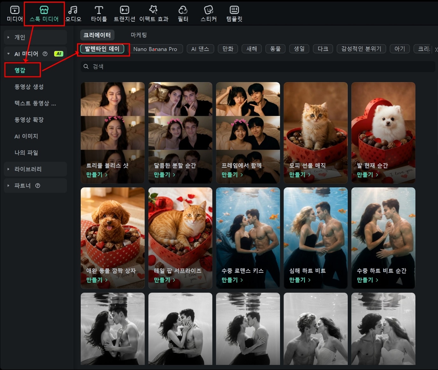Switch to the 마케팅 tab
This screenshot has height=370, width=438.
tap(139, 35)
